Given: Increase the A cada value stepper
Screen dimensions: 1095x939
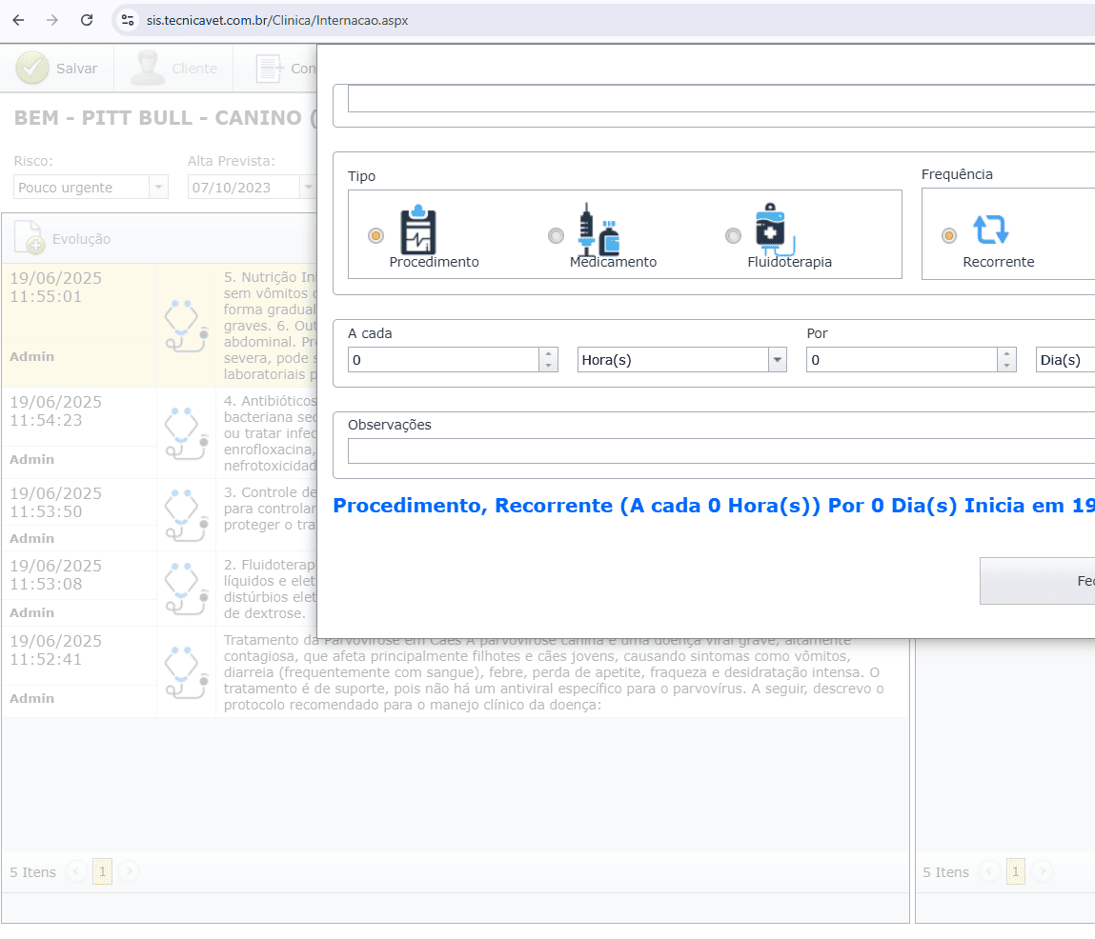Looking at the screenshot, I should [x=548, y=353].
